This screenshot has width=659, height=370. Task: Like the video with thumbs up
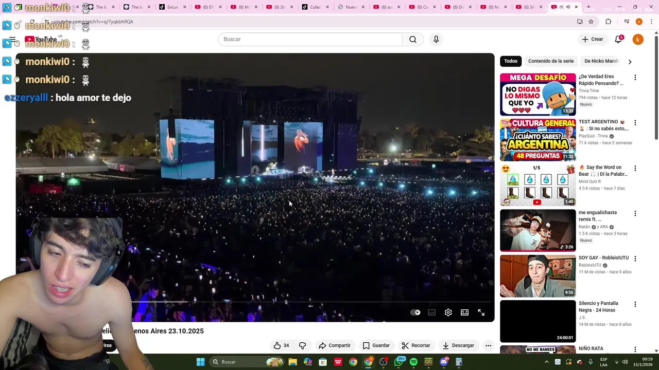[x=282, y=345]
